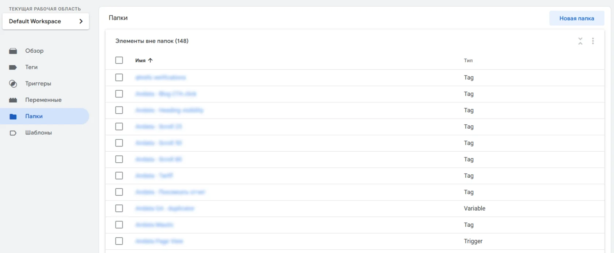This screenshot has height=253, width=614.
Task: Collapse the Элементы вне папок section
Action: 580,41
